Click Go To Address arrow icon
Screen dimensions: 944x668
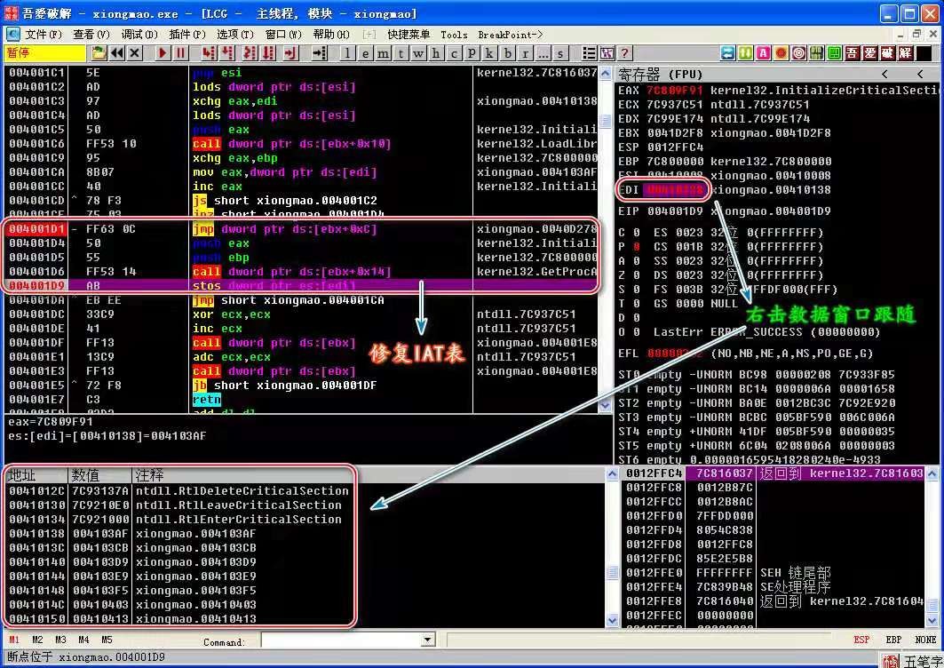coord(319,53)
